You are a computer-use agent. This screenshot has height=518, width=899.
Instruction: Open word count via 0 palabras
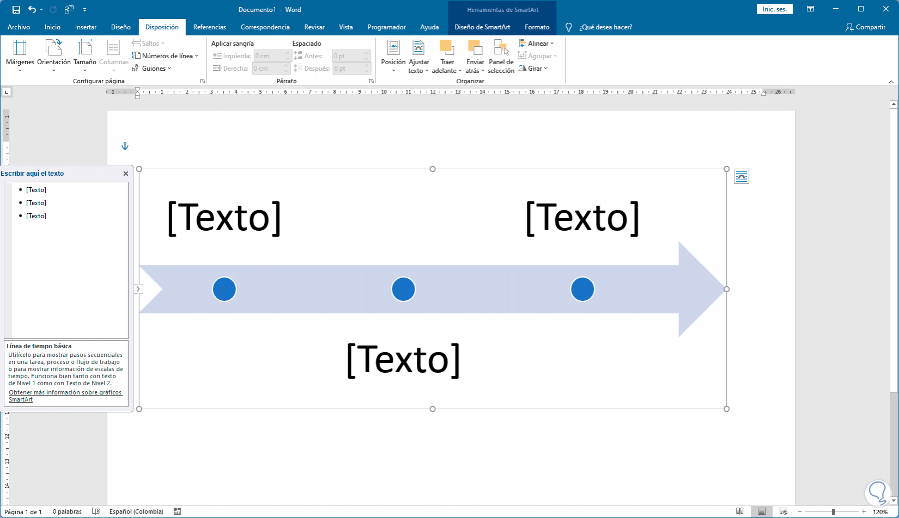(x=67, y=511)
